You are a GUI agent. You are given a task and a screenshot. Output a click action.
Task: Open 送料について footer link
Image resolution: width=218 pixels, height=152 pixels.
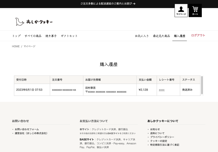[x=157, y=133]
